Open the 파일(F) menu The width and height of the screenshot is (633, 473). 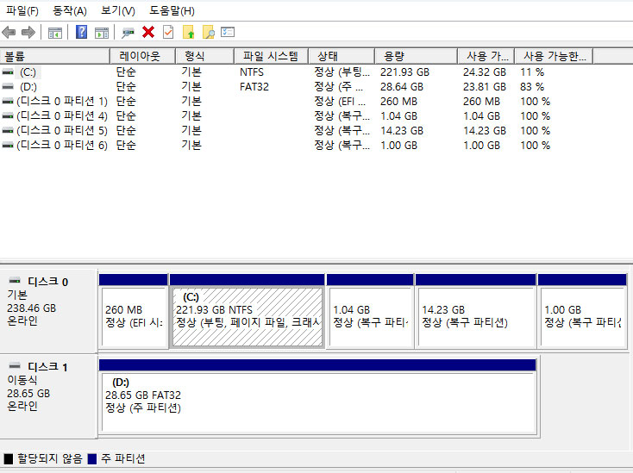22,11
